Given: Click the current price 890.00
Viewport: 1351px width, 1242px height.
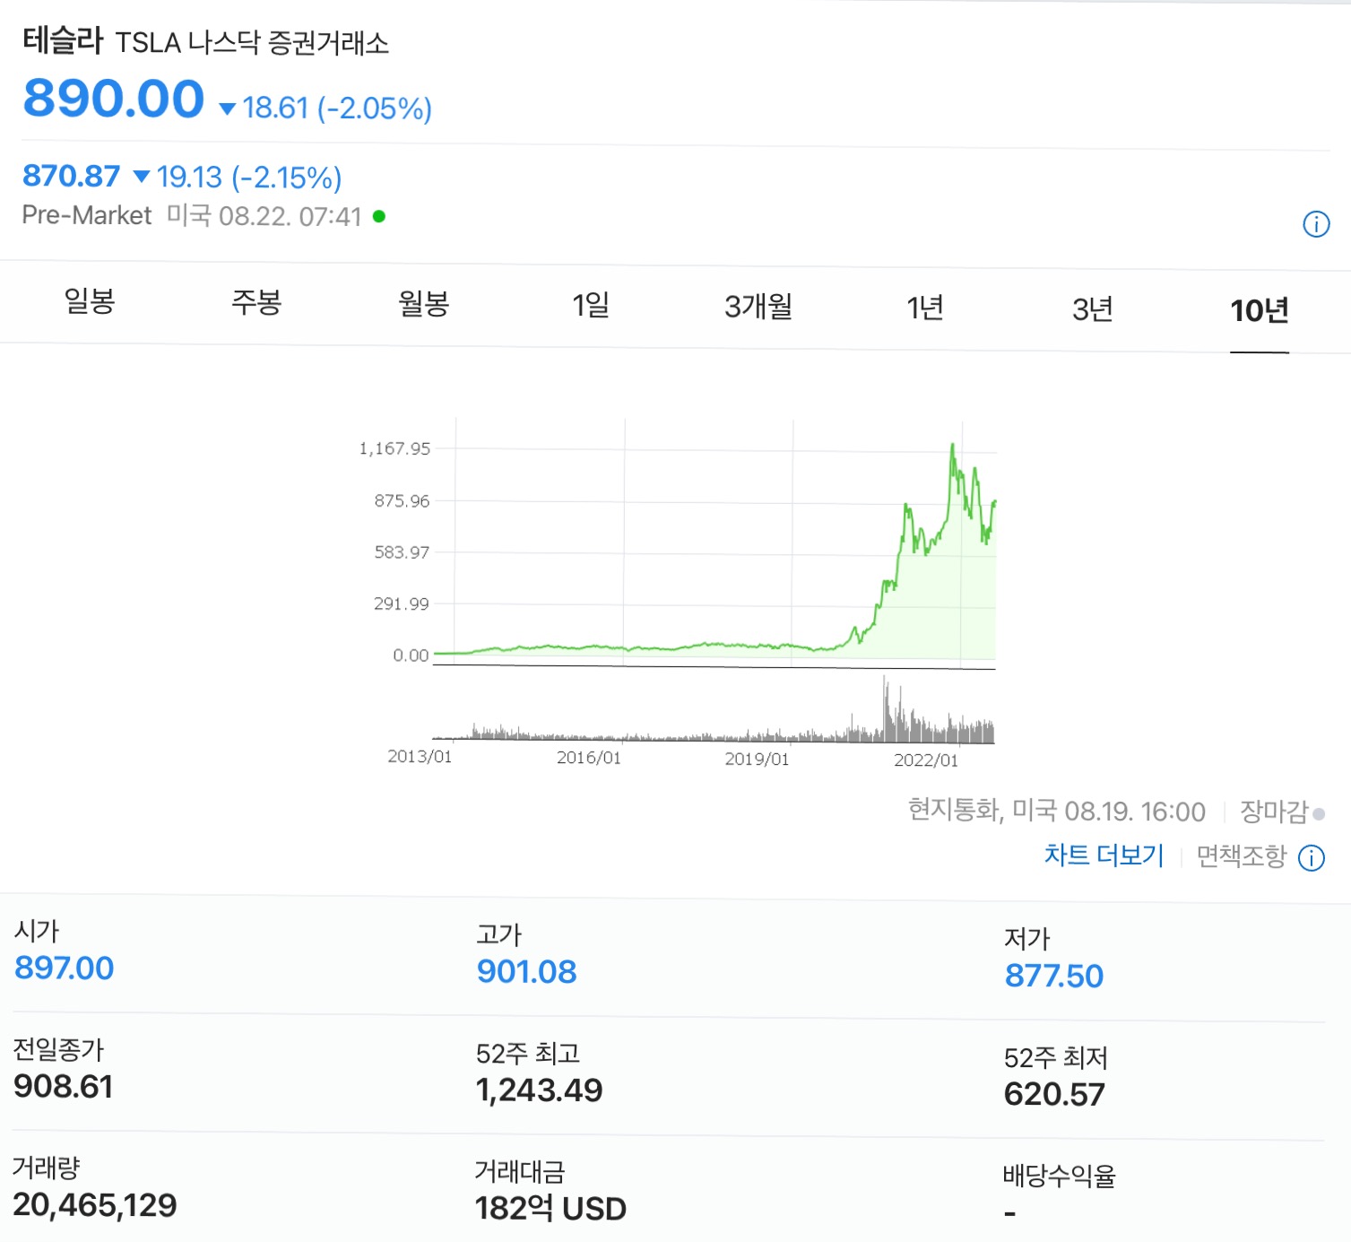Looking at the screenshot, I should pyautogui.click(x=114, y=99).
